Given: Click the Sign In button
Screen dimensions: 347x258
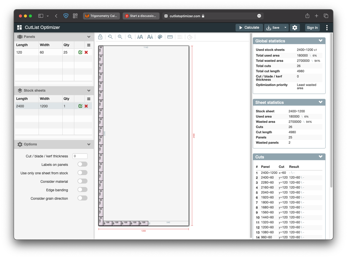Looking at the screenshot, I should (312, 27).
